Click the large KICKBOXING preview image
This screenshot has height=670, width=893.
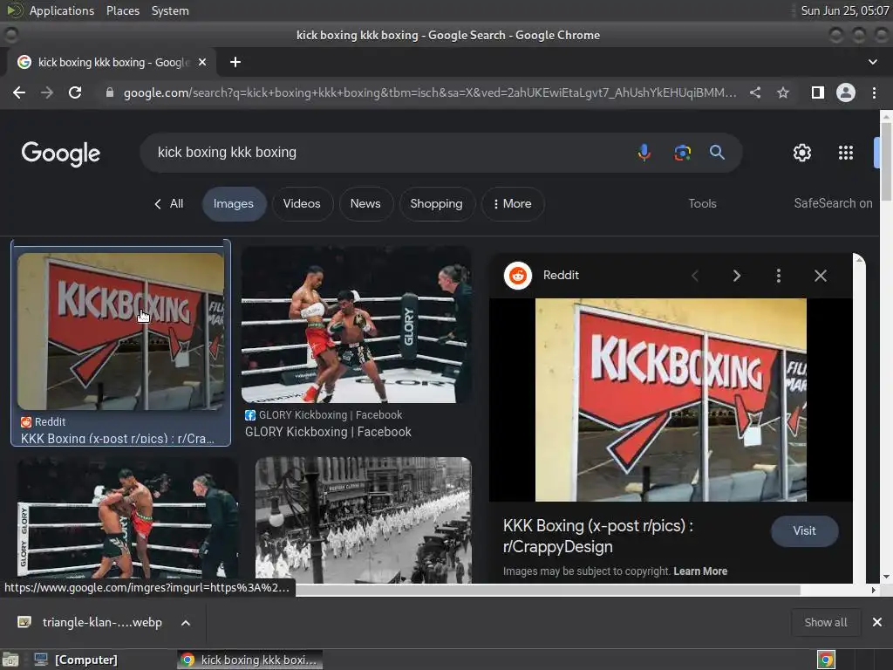click(x=671, y=400)
